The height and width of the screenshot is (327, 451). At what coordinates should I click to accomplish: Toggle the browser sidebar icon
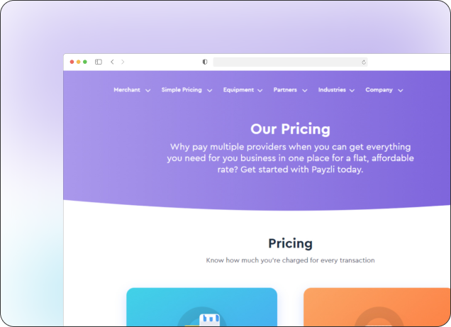[99, 62]
